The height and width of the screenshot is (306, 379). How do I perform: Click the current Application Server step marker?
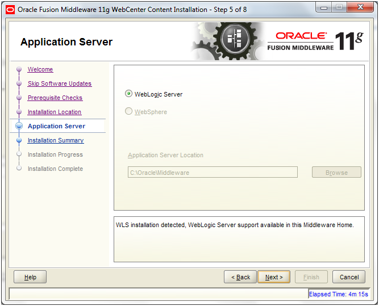19,126
